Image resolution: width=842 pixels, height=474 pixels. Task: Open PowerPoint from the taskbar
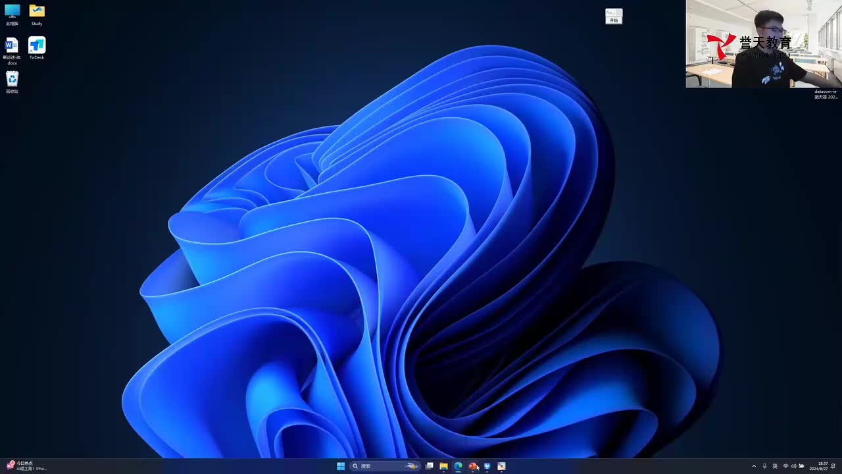point(473,466)
